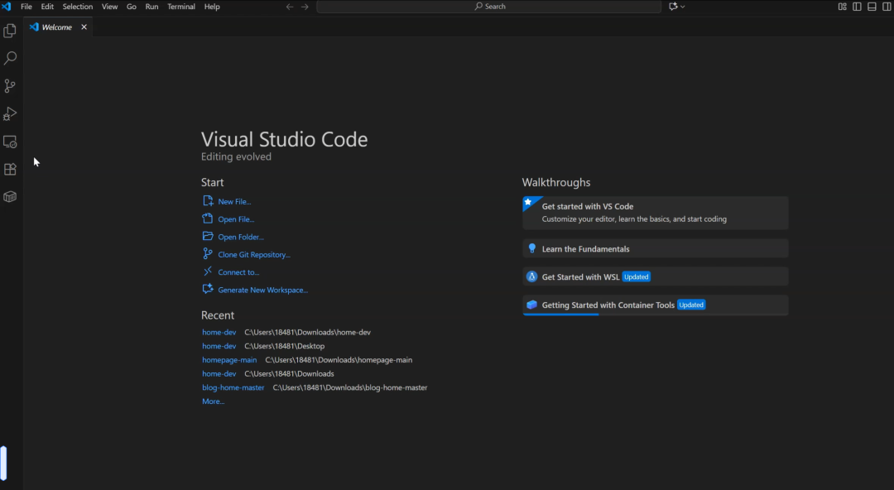
Task: Click the New File... link
Action: click(x=234, y=201)
